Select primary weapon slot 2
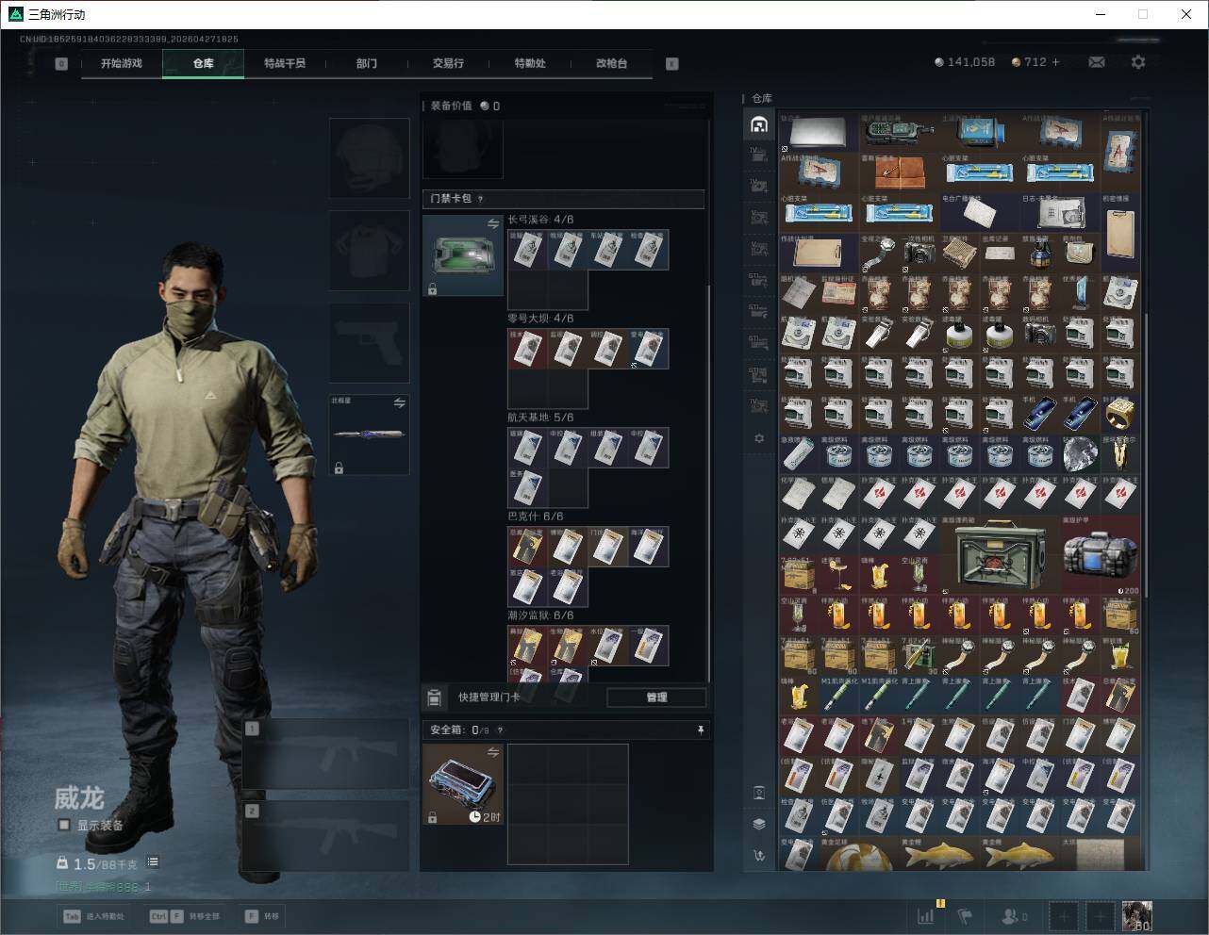This screenshot has height=935, width=1209. [x=326, y=837]
